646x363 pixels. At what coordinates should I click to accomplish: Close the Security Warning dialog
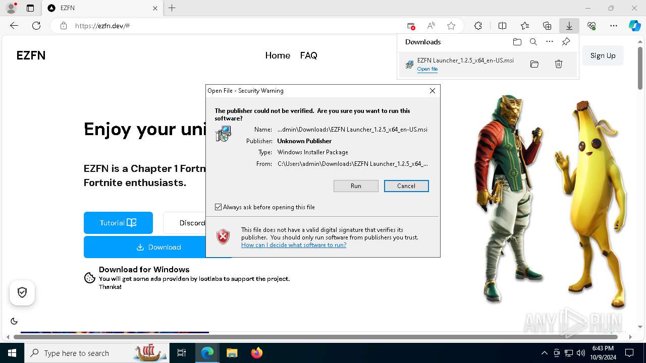point(433,91)
